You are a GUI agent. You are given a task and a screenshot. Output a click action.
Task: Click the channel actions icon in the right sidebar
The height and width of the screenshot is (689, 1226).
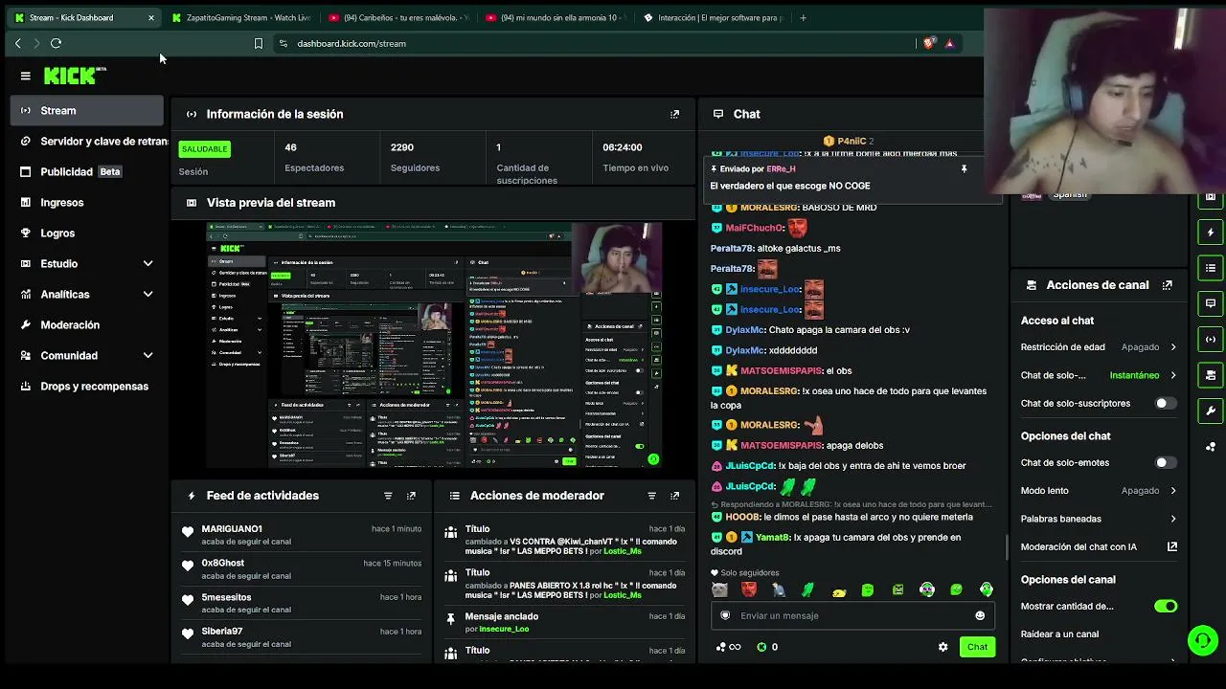pos(1211,375)
